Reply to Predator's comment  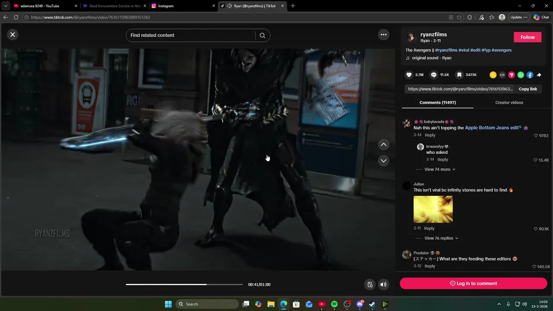click(x=430, y=266)
